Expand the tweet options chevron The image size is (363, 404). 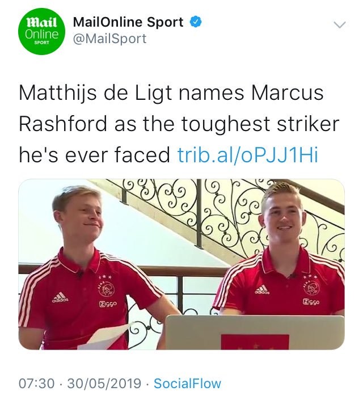(x=340, y=25)
